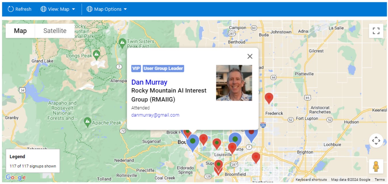The height and width of the screenshot is (184, 388).
Task: Open the map camera pan controls
Action: (376, 141)
